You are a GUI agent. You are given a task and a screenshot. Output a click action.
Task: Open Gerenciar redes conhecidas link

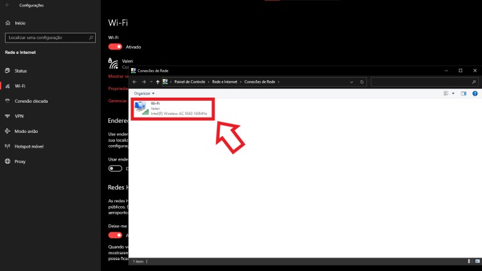[x=118, y=101]
